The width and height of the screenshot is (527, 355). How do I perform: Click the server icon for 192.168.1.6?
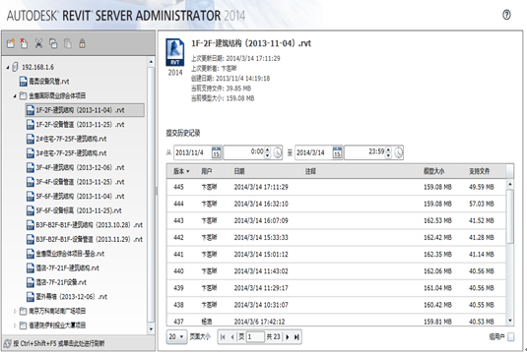pos(15,67)
